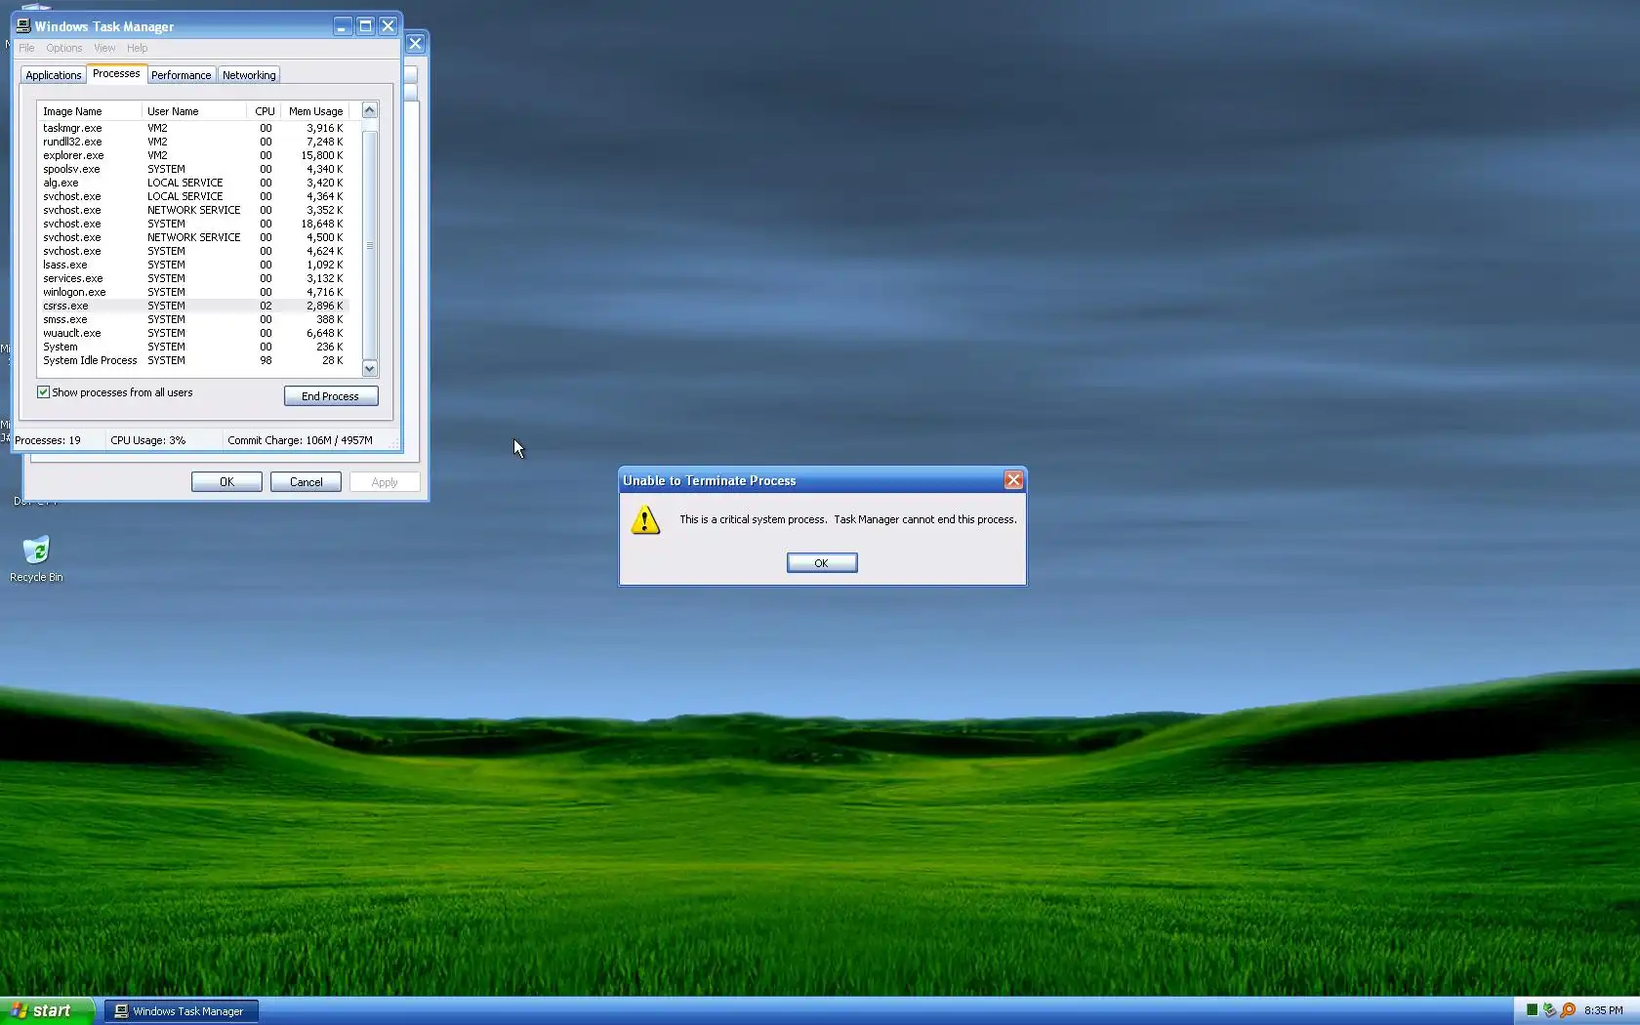This screenshot has width=1640, height=1025.
Task: Select svchost.exe using 18,648 K memory
Action: tap(193, 224)
